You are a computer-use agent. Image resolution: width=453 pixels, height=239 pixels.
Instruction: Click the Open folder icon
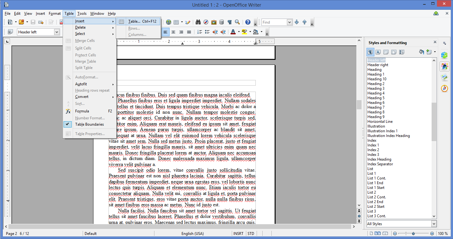[x=21, y=22]
